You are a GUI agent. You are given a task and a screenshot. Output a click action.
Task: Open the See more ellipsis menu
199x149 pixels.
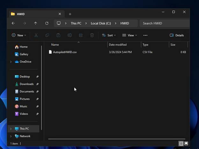click(145, 35)
